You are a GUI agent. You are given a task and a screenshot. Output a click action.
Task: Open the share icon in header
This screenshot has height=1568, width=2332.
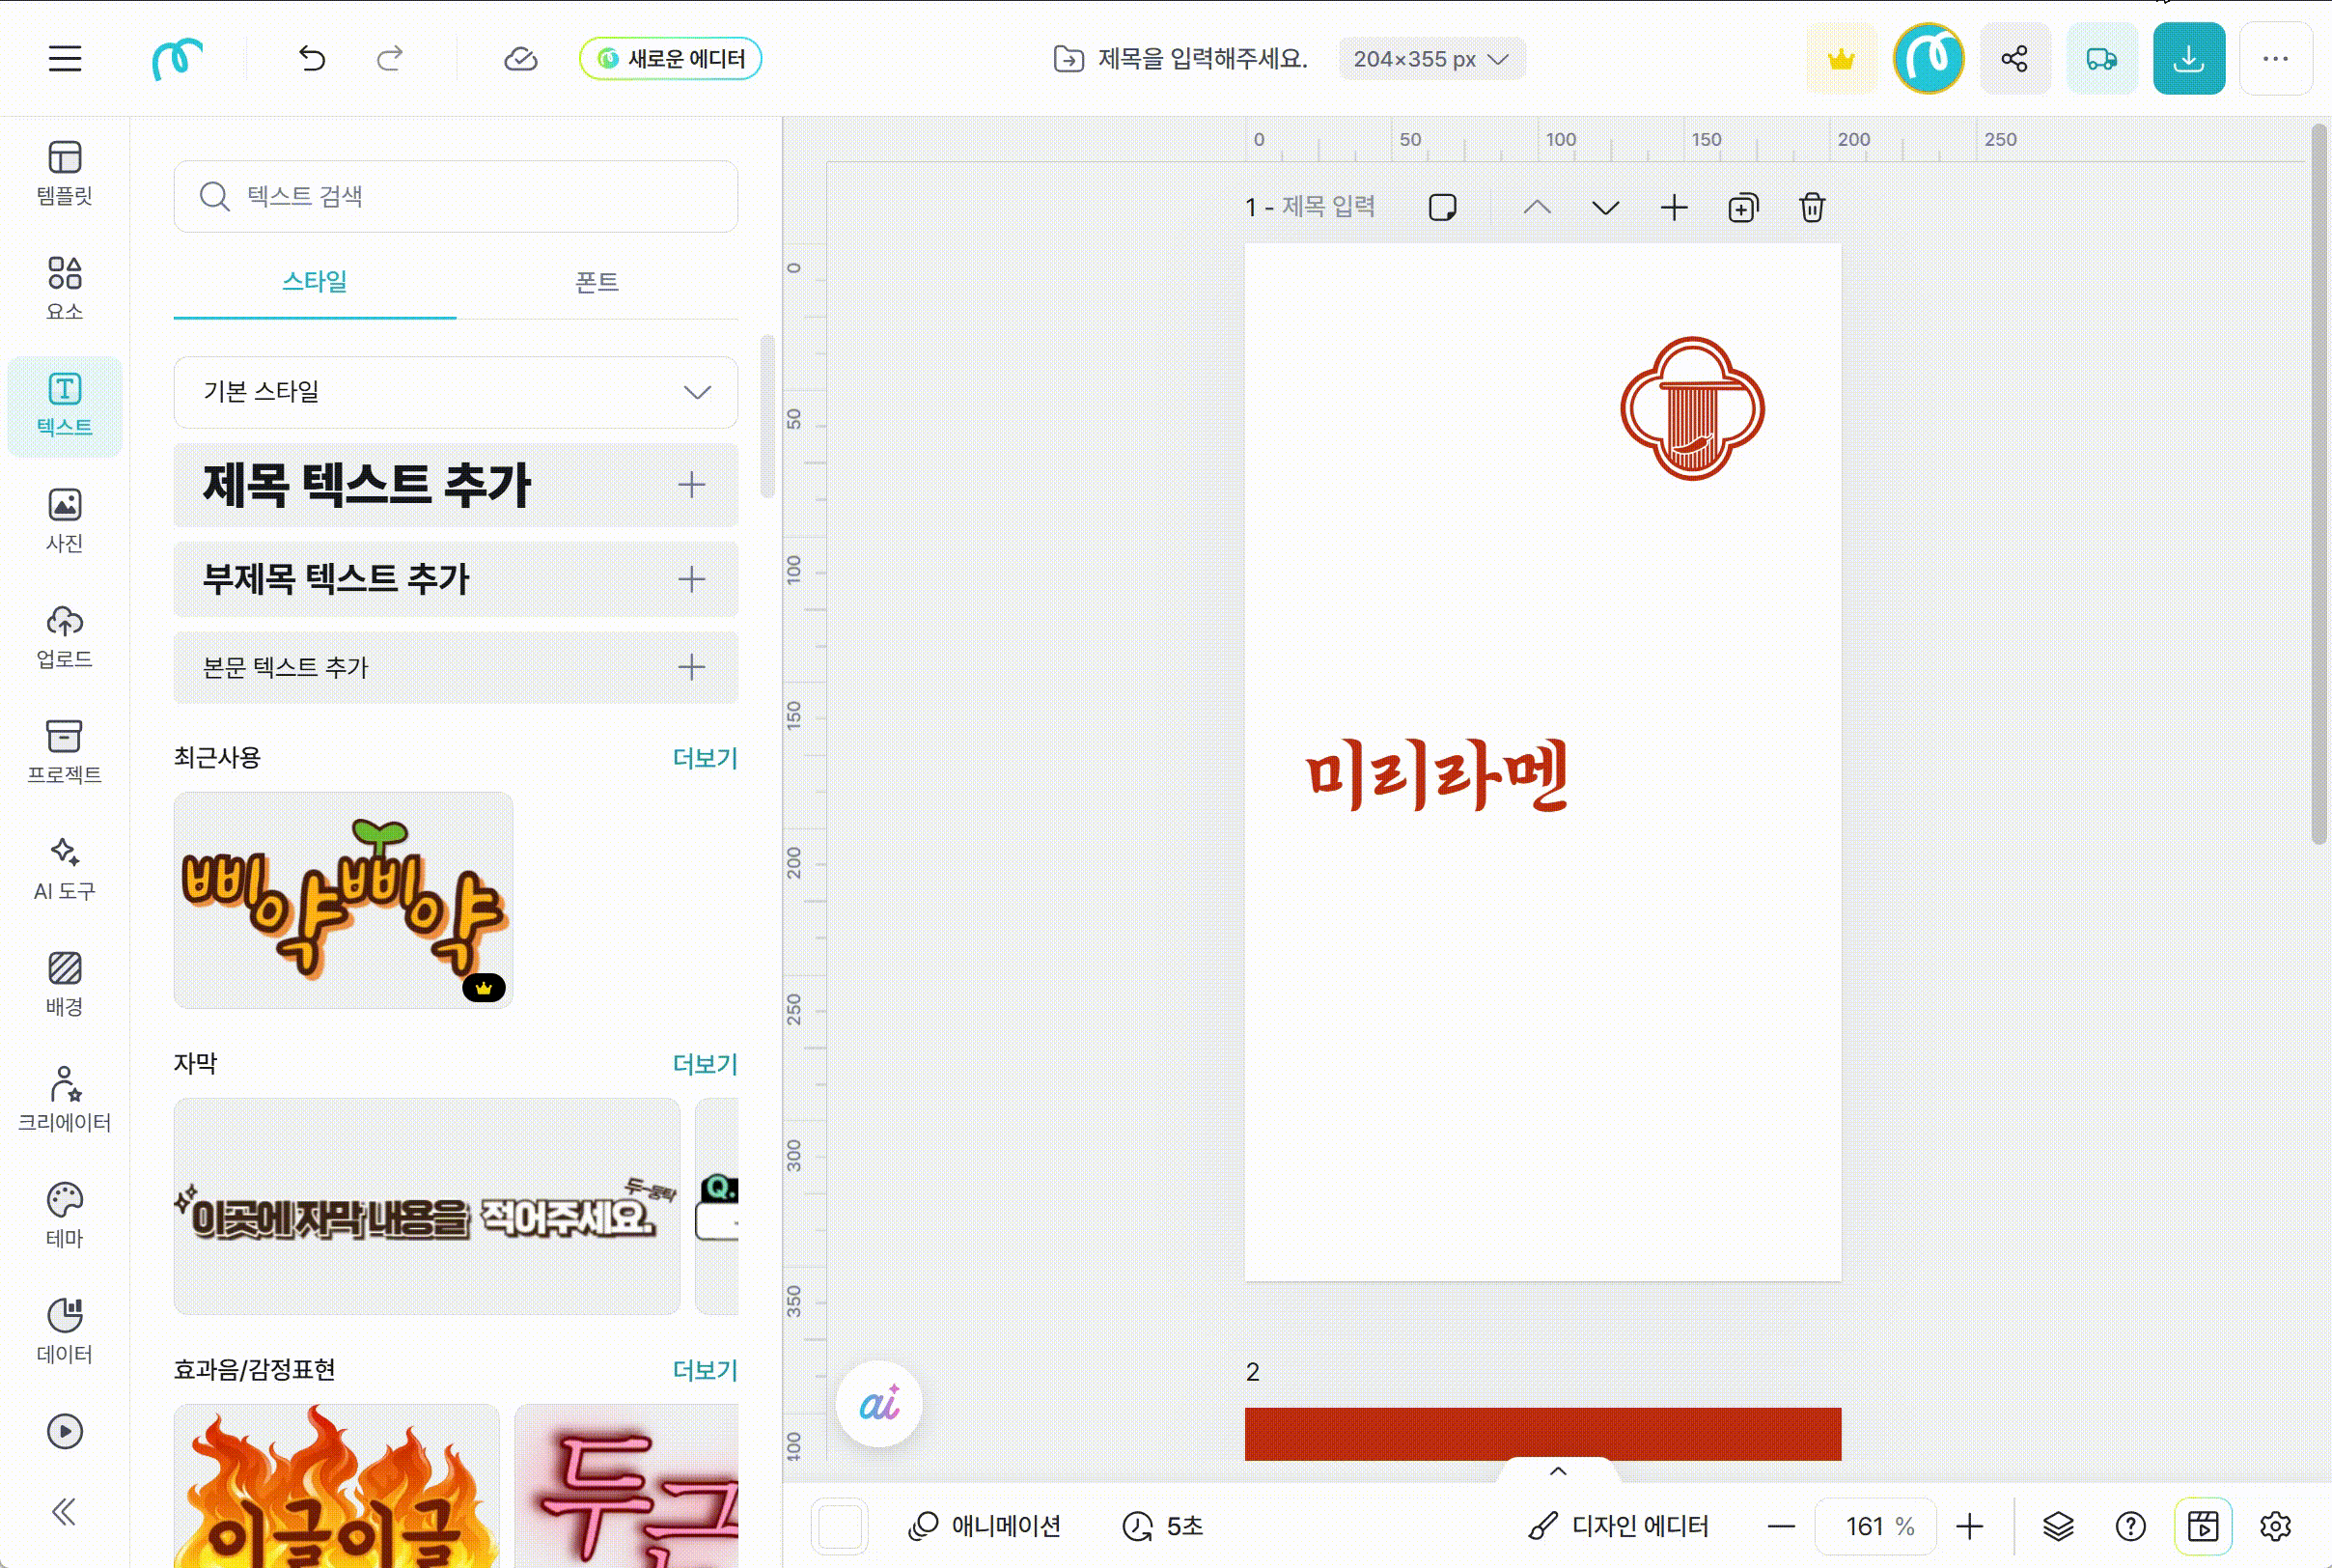pyautogui.click(x=2014, y=59)
